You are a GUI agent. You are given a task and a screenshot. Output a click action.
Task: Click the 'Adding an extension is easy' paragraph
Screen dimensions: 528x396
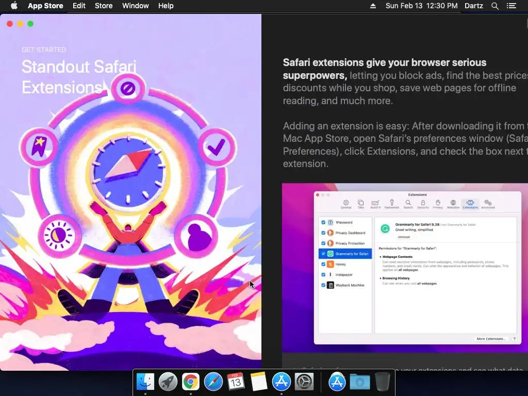coord(405,145)
